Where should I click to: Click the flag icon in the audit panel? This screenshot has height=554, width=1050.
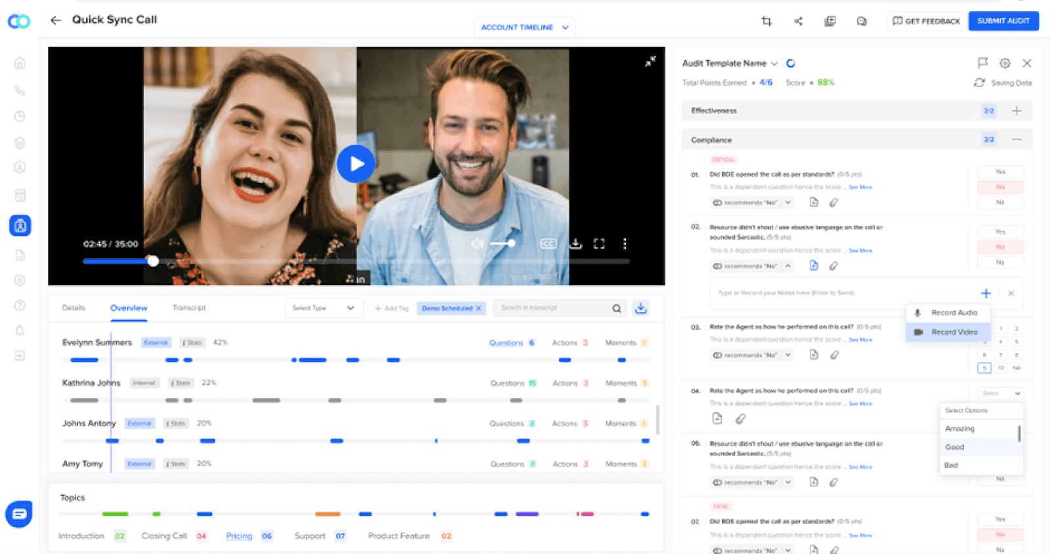coord(982,63)
